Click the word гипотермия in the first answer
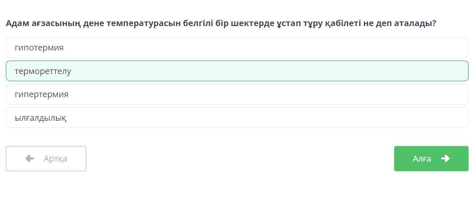 click(x=39, y=48)
